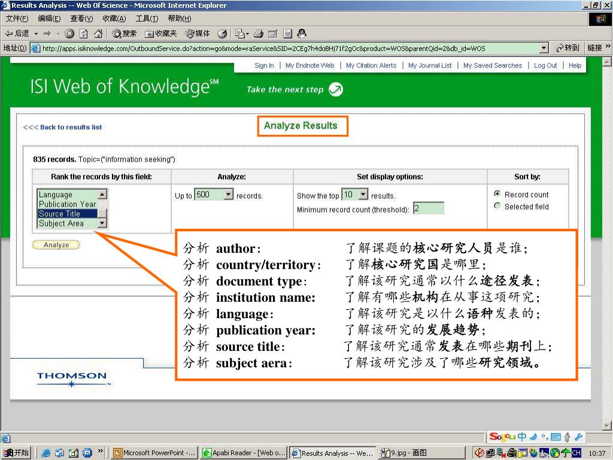
Task: Open the View (查看) menu
Action: pyautogui.click(x=81, y=19)
